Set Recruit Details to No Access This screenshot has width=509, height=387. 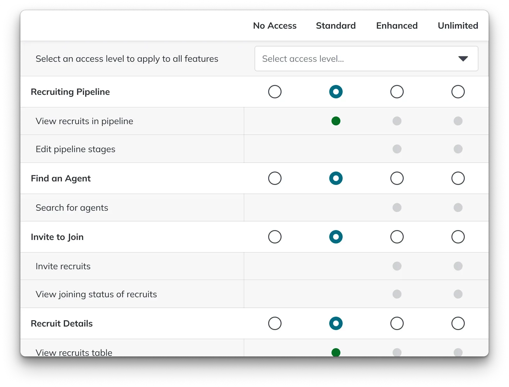coord(275,323)
